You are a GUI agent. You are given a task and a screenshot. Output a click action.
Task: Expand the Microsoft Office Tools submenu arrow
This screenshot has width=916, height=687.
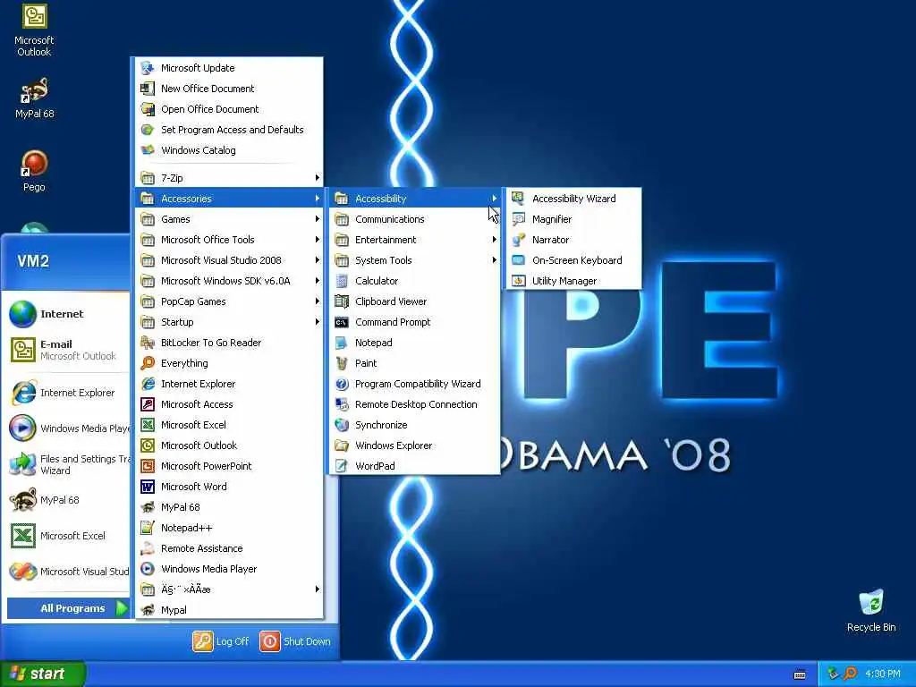(x=318, y=240)
